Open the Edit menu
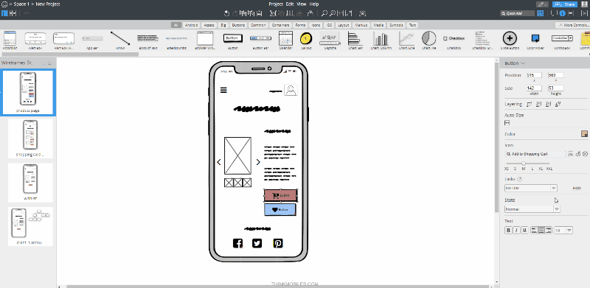Screen dimensions: 590x288 [290, 4]
